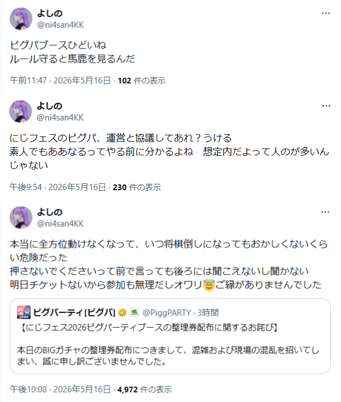The image size is (341, 402).
Task: Open more options on first よしの tweet
Action: coord(326,13)
